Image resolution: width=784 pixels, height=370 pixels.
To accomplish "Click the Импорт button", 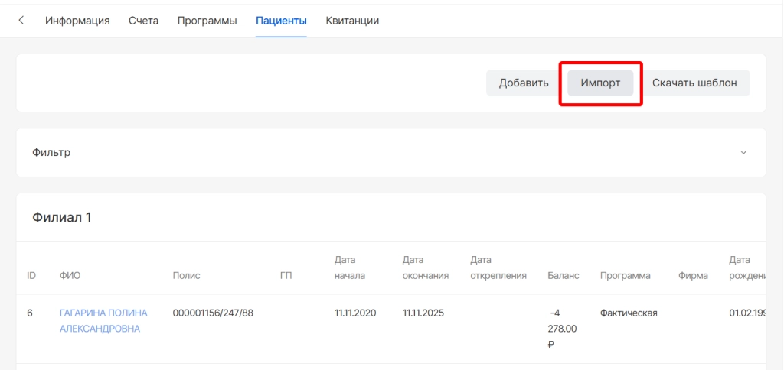I will (600, 83).
